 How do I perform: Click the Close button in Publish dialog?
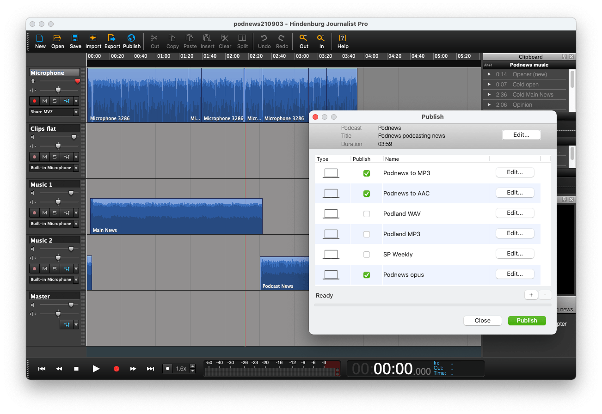(482, 320)
